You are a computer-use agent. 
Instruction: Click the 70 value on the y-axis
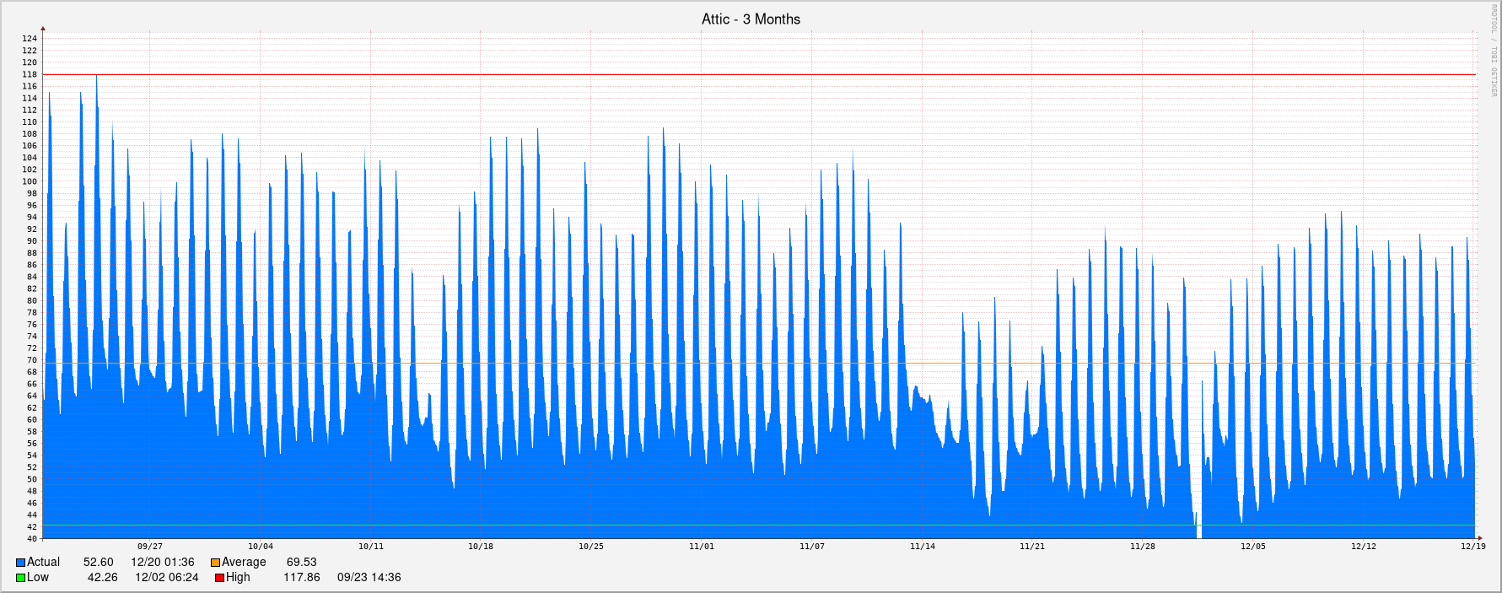click(x=32, y=360)
